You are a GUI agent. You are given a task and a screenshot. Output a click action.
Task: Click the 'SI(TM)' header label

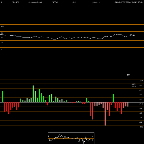tap(55, 2)
